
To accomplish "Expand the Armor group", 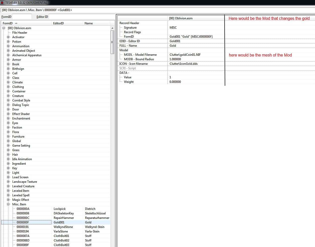I will click(8, 60).
